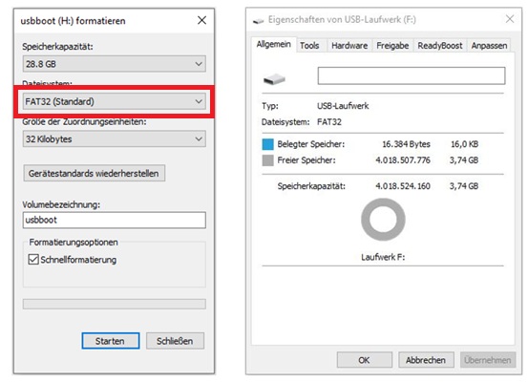The height and width of the screenshot is (382, 528).
Task: Open the FAT32 (Standard) Dateisystem dropdown
Action: tap(115, 101)
